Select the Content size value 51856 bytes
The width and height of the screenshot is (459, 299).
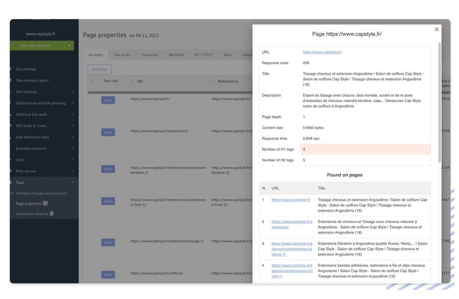(313, 128)
